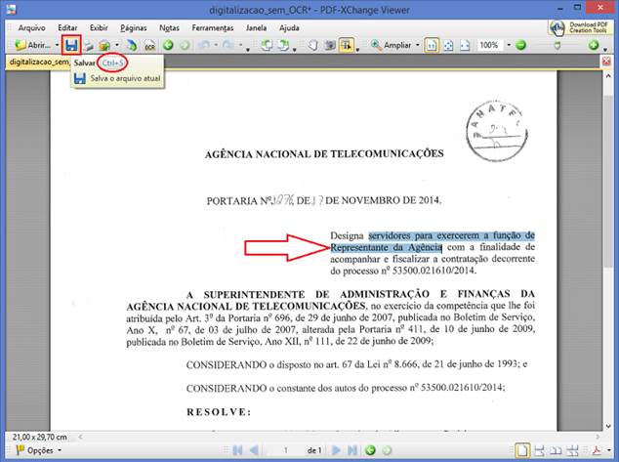Click the Undo icon in toolbar
The image size is (619, 462).
click(204, 45)
